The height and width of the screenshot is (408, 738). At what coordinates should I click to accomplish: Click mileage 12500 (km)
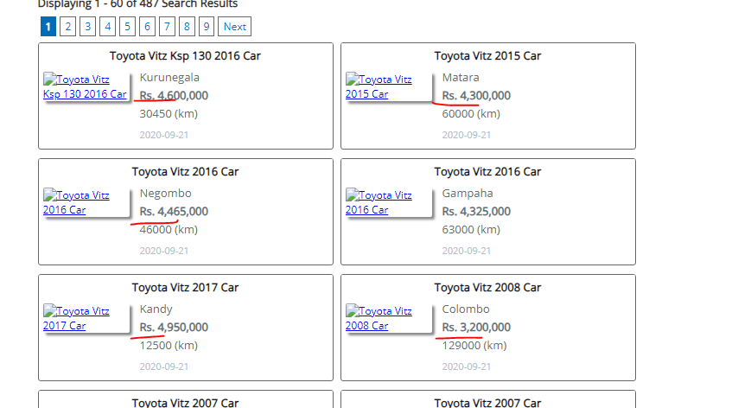(x=169, y=346)
